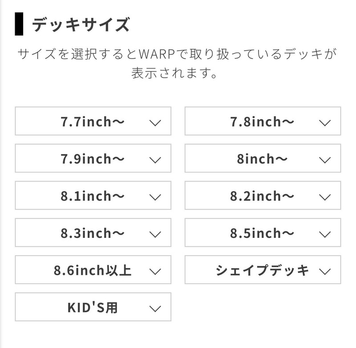Expand the 8.3inch～ size selector

[93, 233]
